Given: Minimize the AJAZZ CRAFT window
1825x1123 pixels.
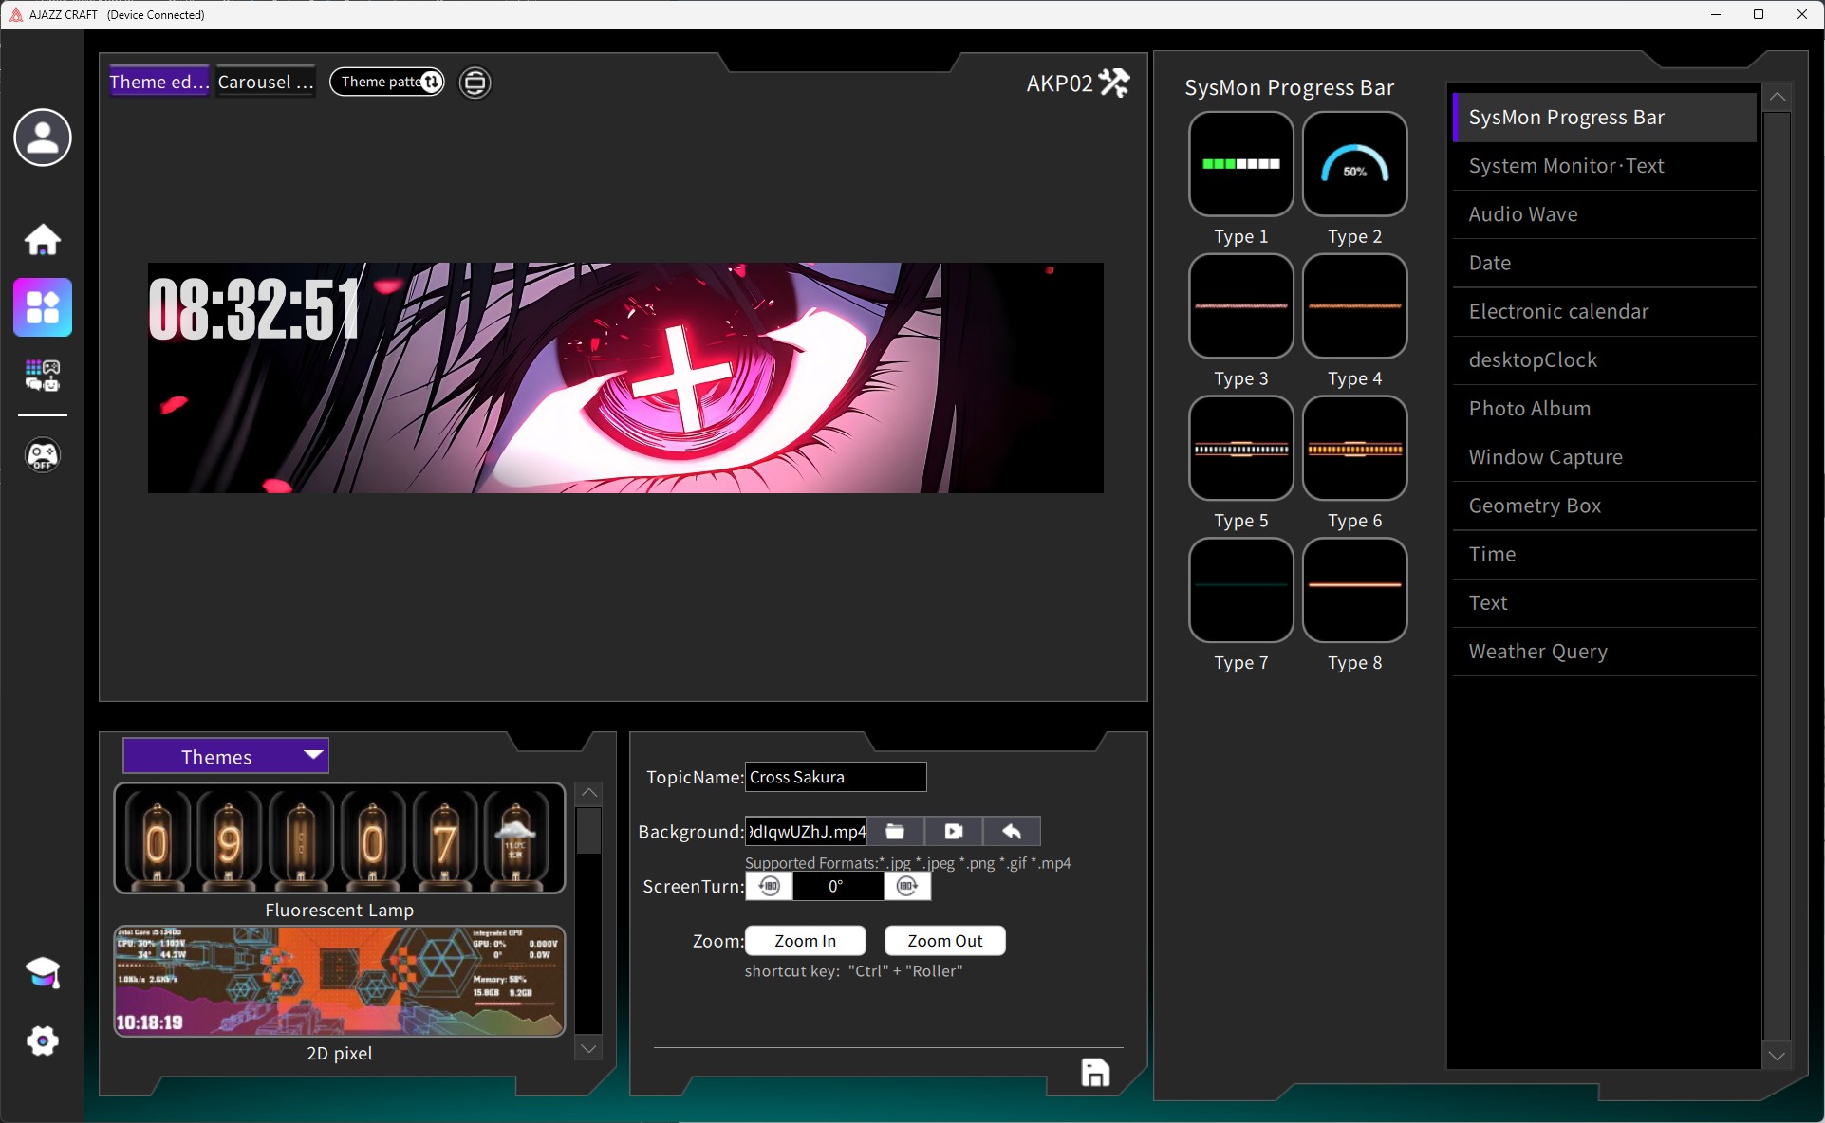Looking at the screenshot, I should [x=1716, y=14].
